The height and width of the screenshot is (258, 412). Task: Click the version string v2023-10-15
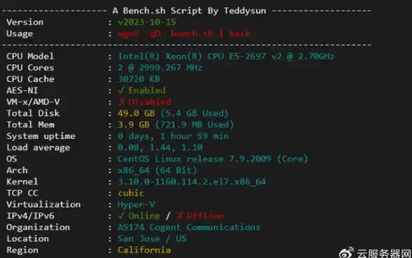coord(147,22)
